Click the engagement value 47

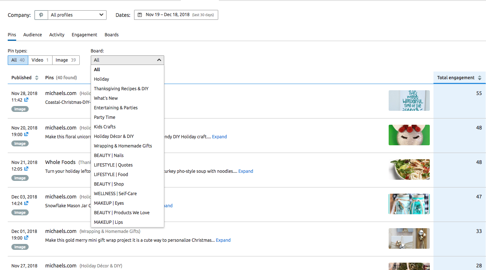(x=479, y=197)
